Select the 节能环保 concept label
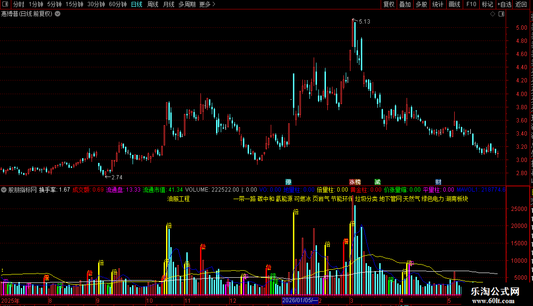The width and height of the screenshot is (533, 306). [342, 199]
